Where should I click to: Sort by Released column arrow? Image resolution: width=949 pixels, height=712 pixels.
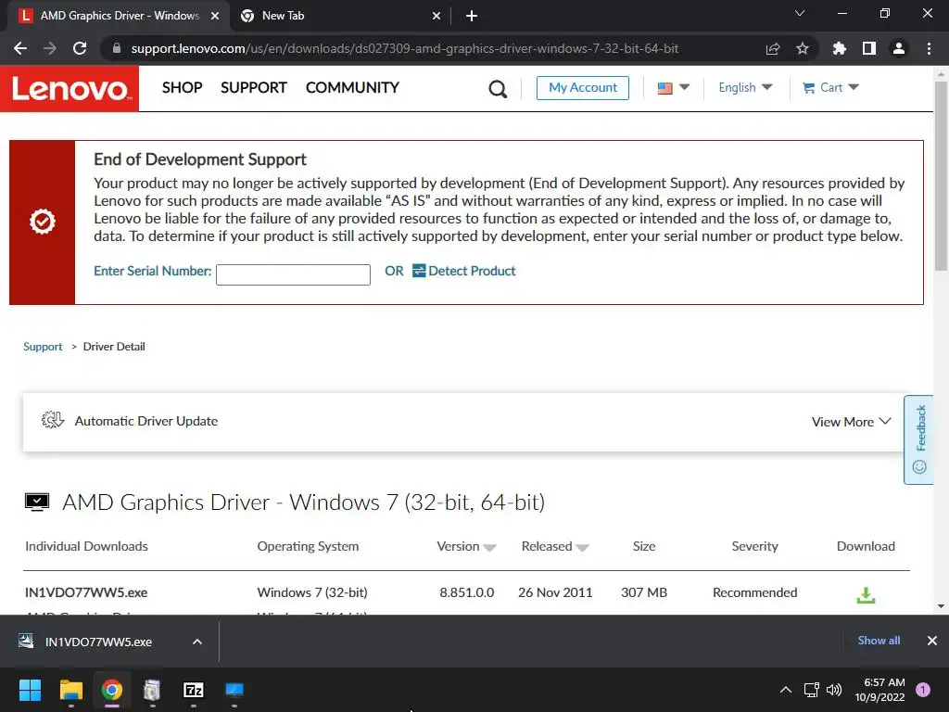582,547
